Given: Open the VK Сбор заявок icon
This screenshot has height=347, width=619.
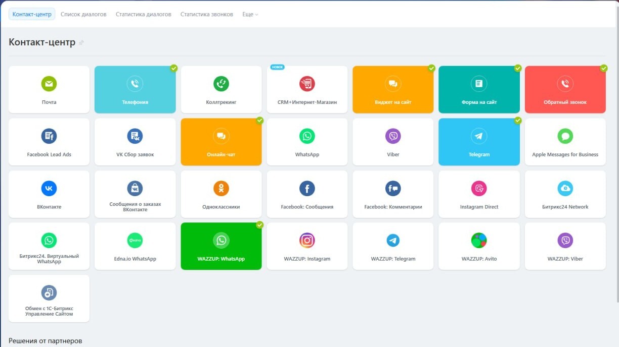Looking at the screenshot, I should (135, 136).
